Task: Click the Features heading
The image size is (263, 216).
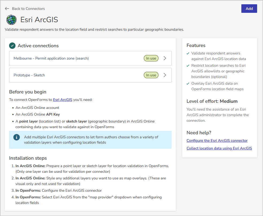Action: 196,45
